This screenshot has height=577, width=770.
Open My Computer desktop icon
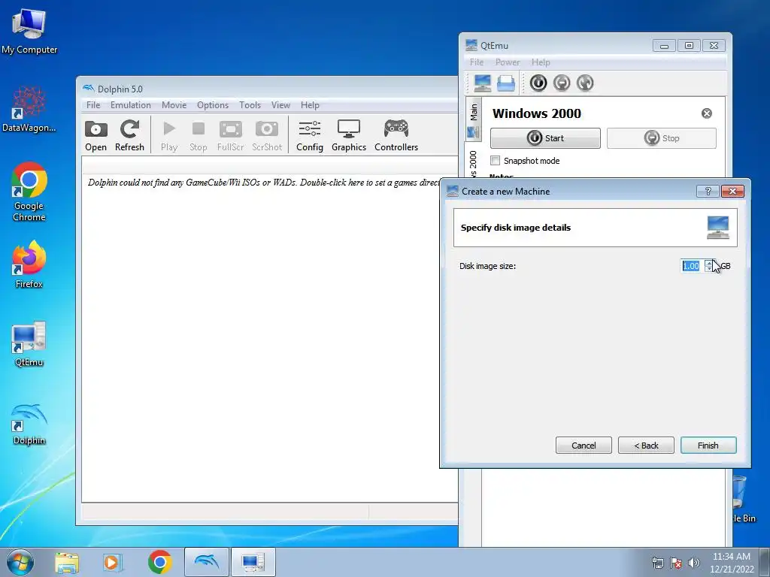(29, 32)
